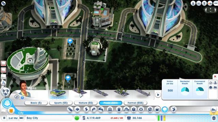Image resolution: width=218 pixels, height=122 pixels.
Task: Open the Waste Disposal trash can icon
Action: coord(119,109)
